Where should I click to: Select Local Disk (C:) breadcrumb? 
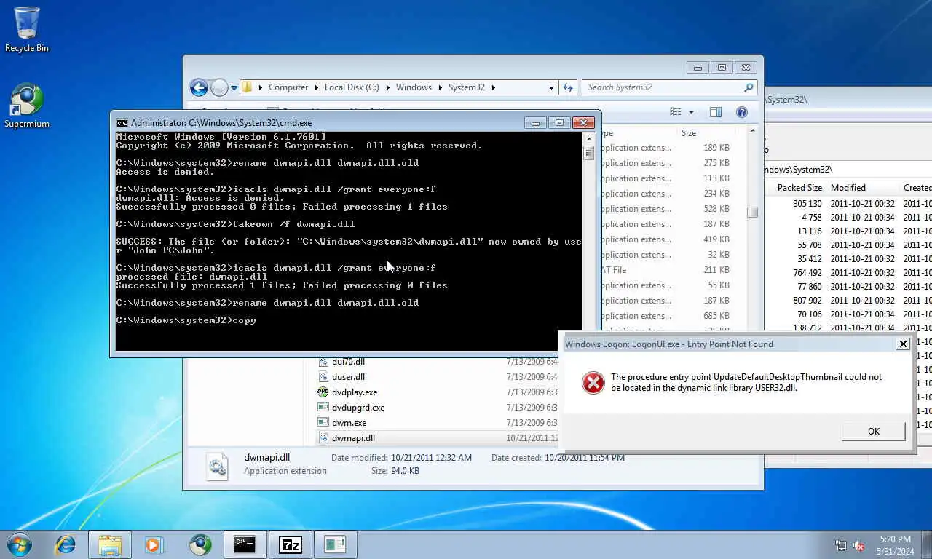(x=352, y=87)
